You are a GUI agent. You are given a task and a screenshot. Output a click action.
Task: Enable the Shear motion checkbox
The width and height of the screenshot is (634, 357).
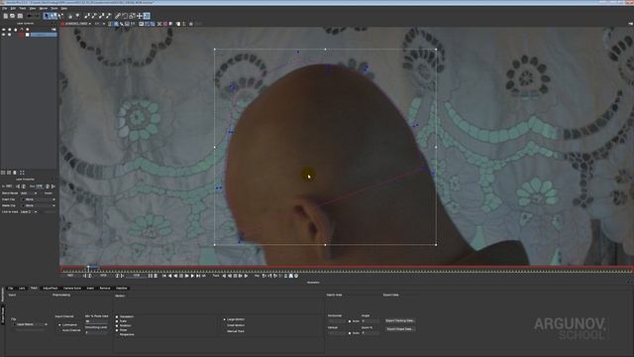(117, 330)
